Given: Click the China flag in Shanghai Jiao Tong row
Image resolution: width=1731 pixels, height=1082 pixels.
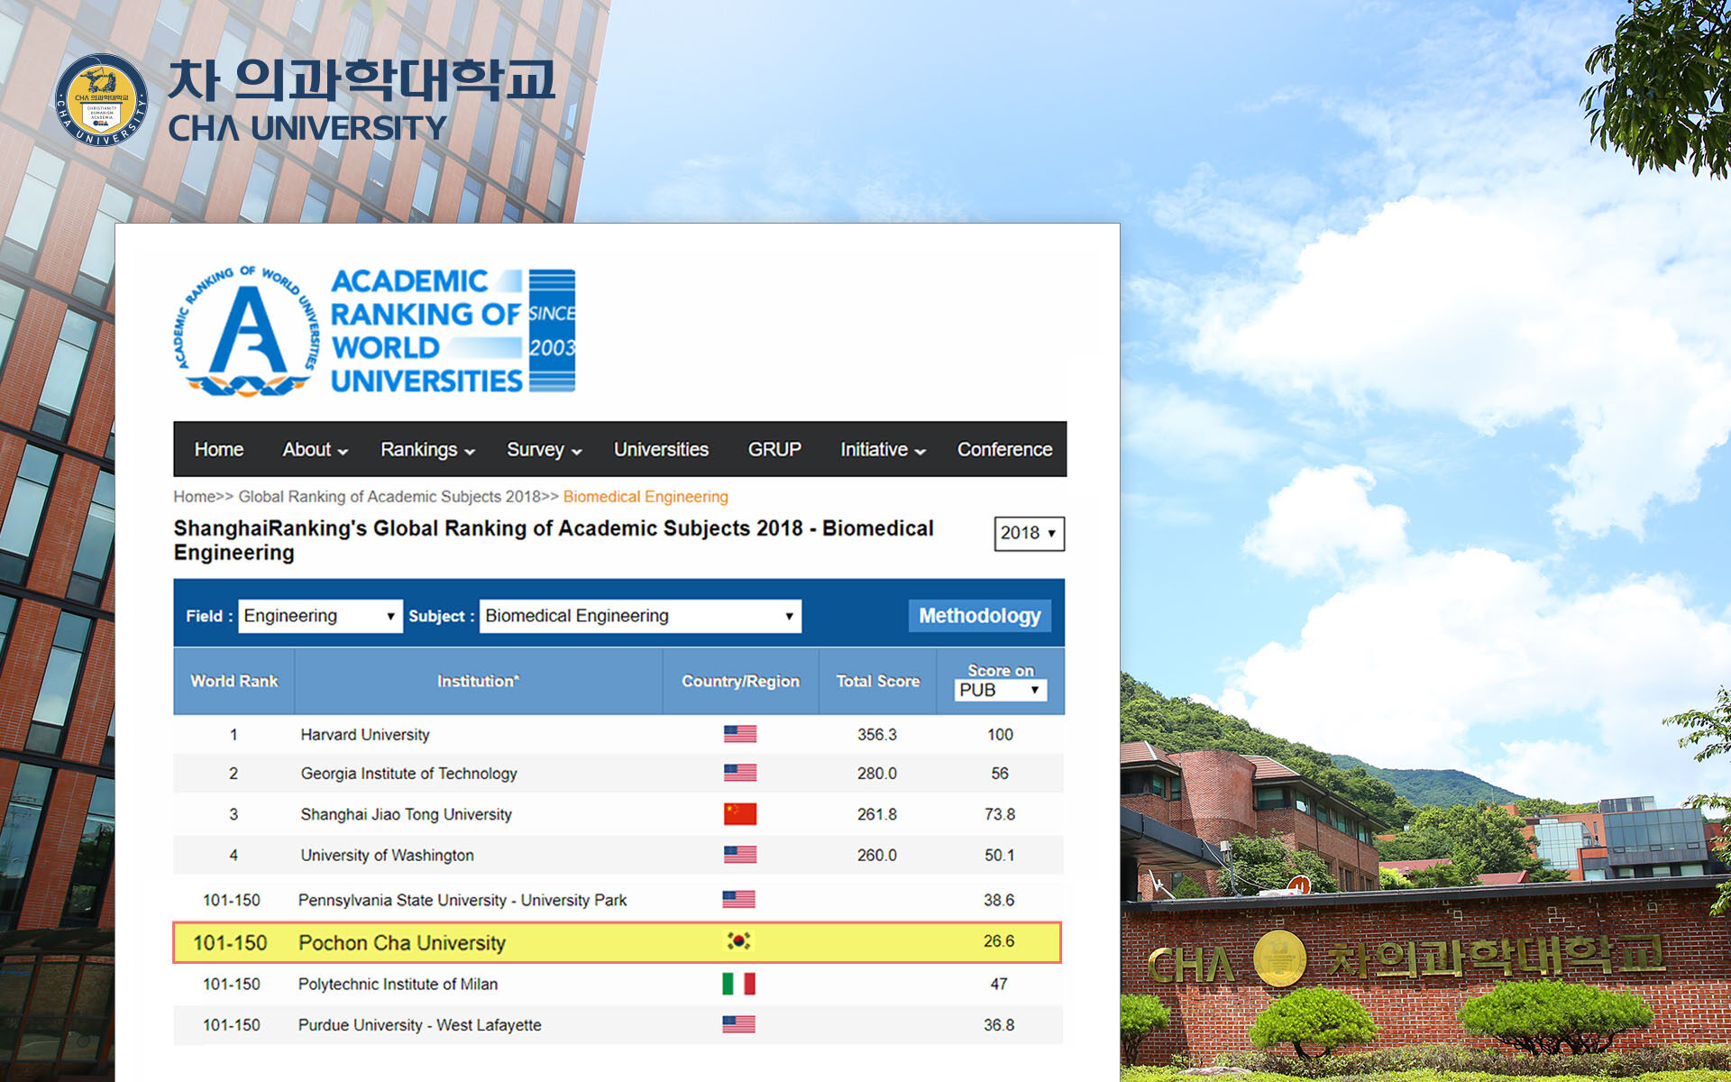Looking at the screenshot, I should pyautogui.click(x=739, y=813).
